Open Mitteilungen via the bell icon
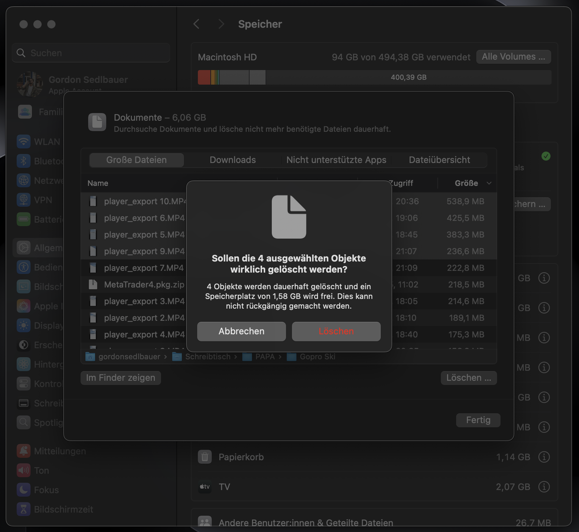Image resolution: width=579 pixels, height=532 pixels. pos(24,451)
